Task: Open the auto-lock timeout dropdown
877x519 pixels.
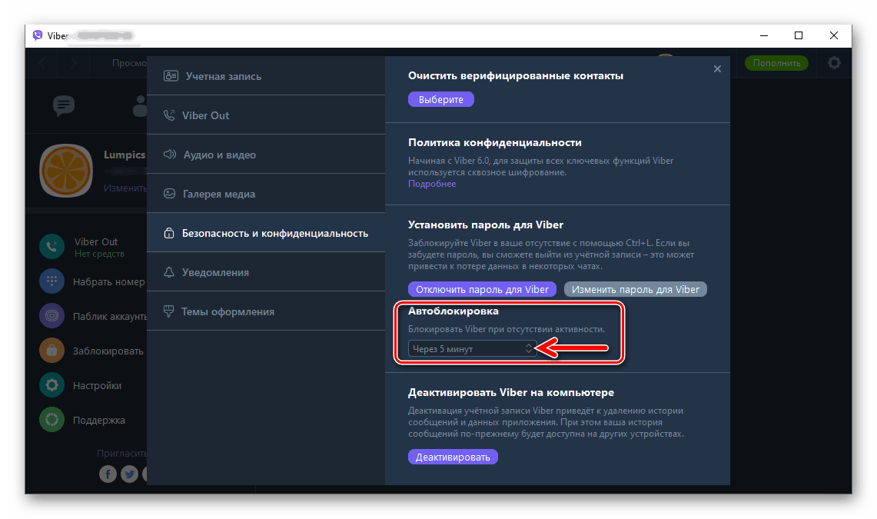Action: coord(472,348)
